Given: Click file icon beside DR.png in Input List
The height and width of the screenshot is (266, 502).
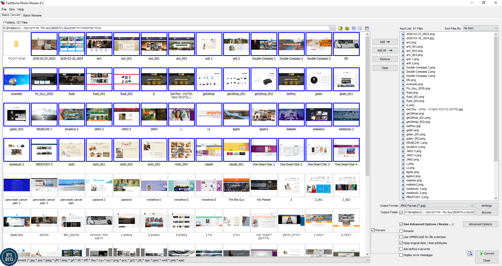Looking at the screenshot, I should pyautogui.click(x=403, y=80).
